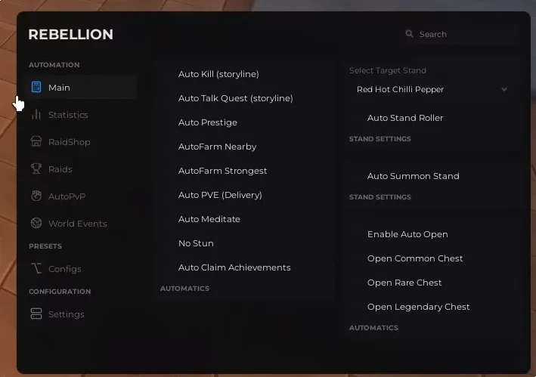The width and height of the screenshot is (536, 377).
Task: Go to the RaidShop tab
Action: pos(69,142)
